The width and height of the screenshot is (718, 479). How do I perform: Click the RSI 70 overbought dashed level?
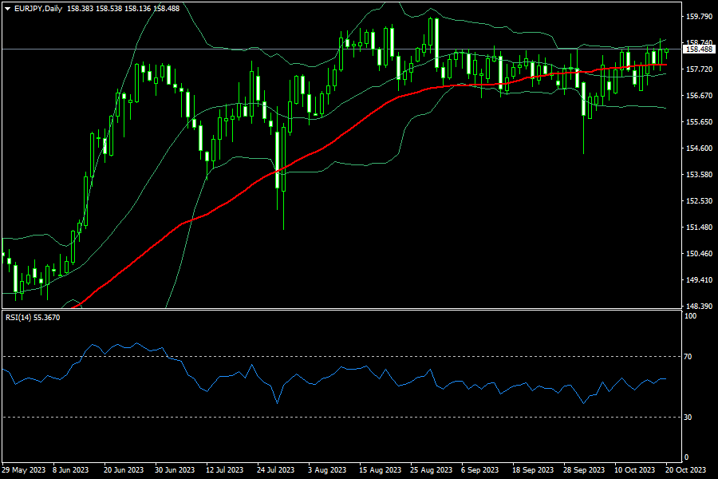[342, 357]
